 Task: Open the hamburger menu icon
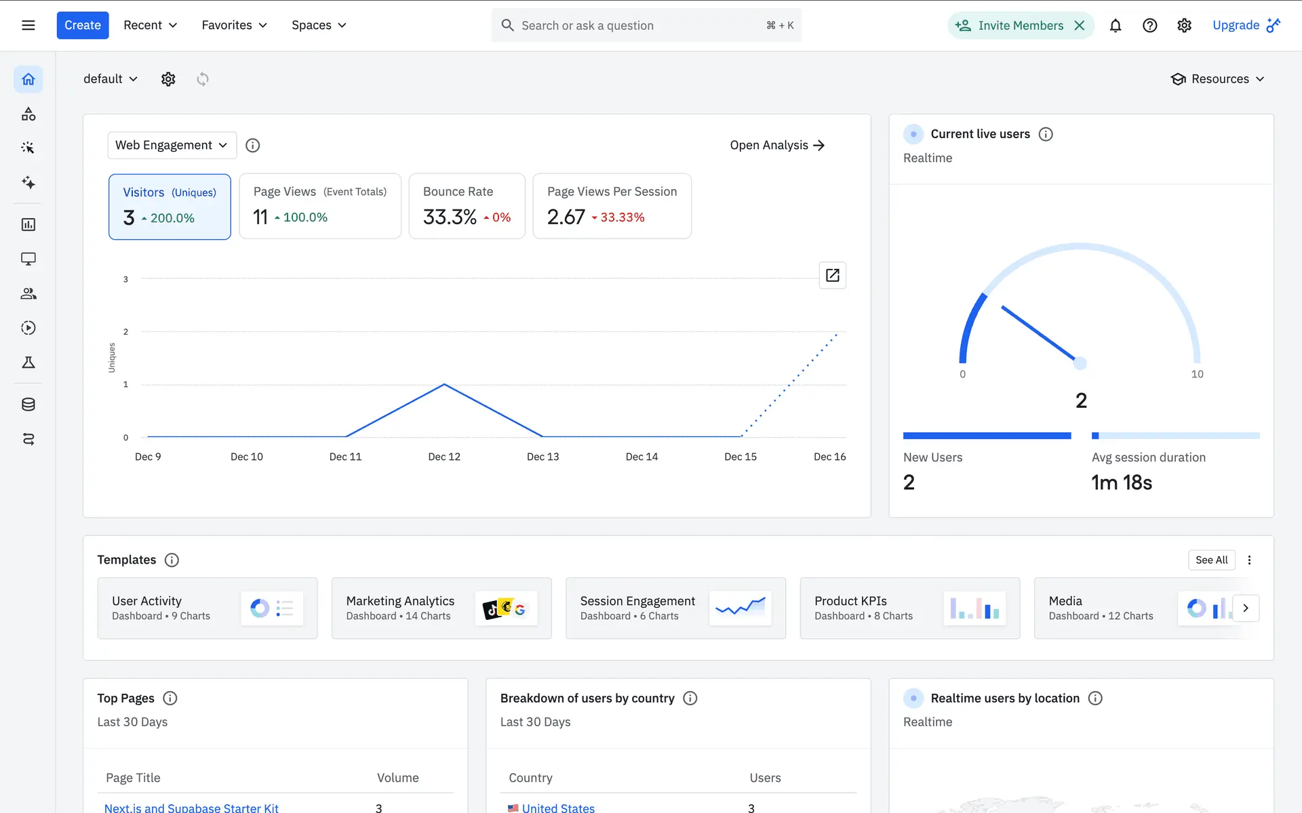point(28,26)
